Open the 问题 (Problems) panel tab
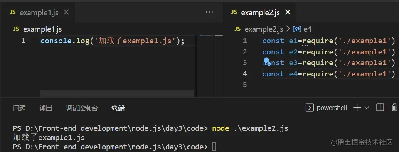Viewport: 399px width, 152px height. tap(19, 108)
